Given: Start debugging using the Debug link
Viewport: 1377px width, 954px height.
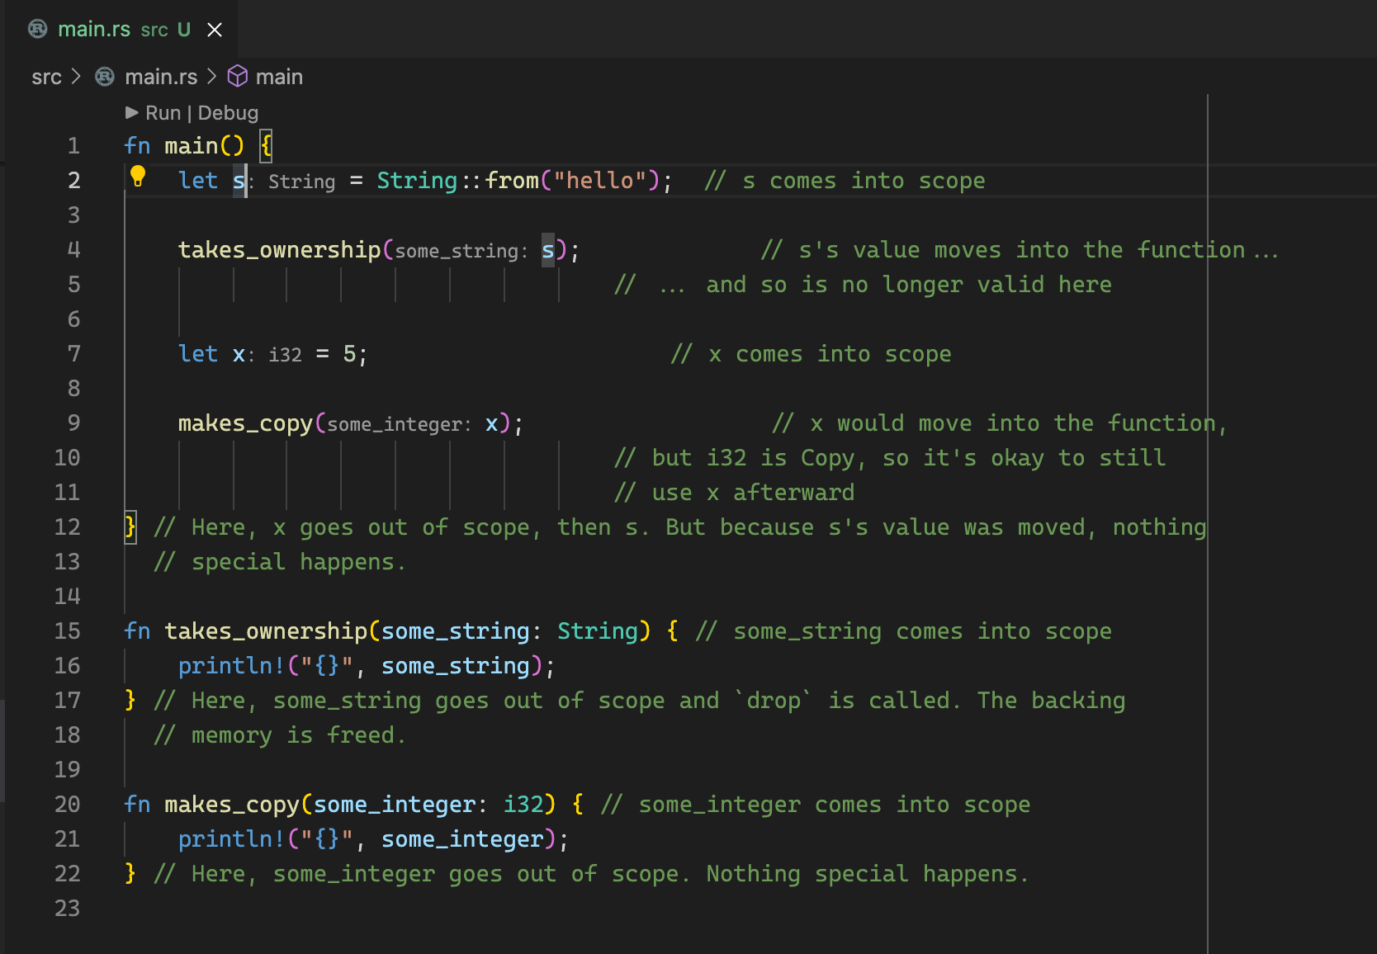Looking at the screenshot, I should 229,112.
